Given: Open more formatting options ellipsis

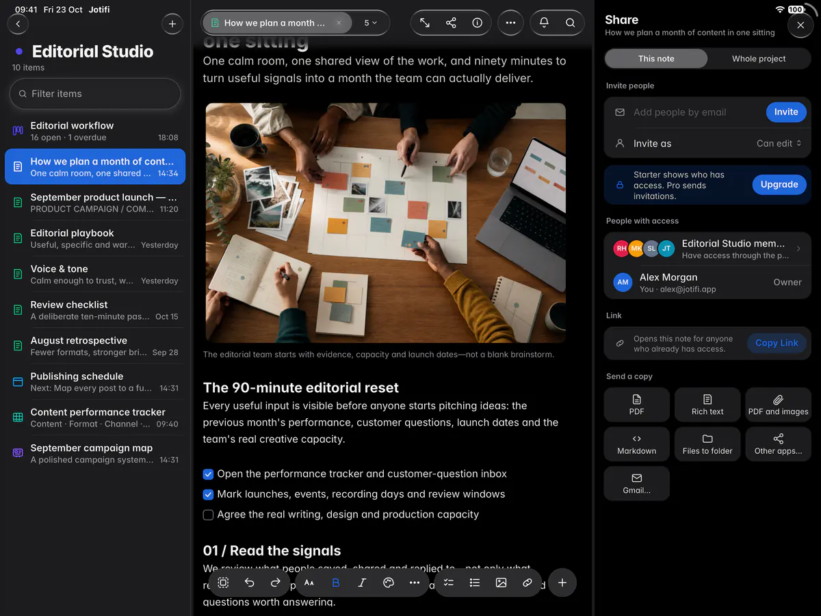Looking at the screenshot, I should [415, 582].
